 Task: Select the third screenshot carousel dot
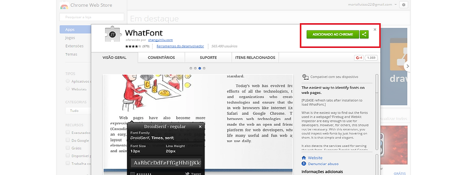tap(200, 68)
